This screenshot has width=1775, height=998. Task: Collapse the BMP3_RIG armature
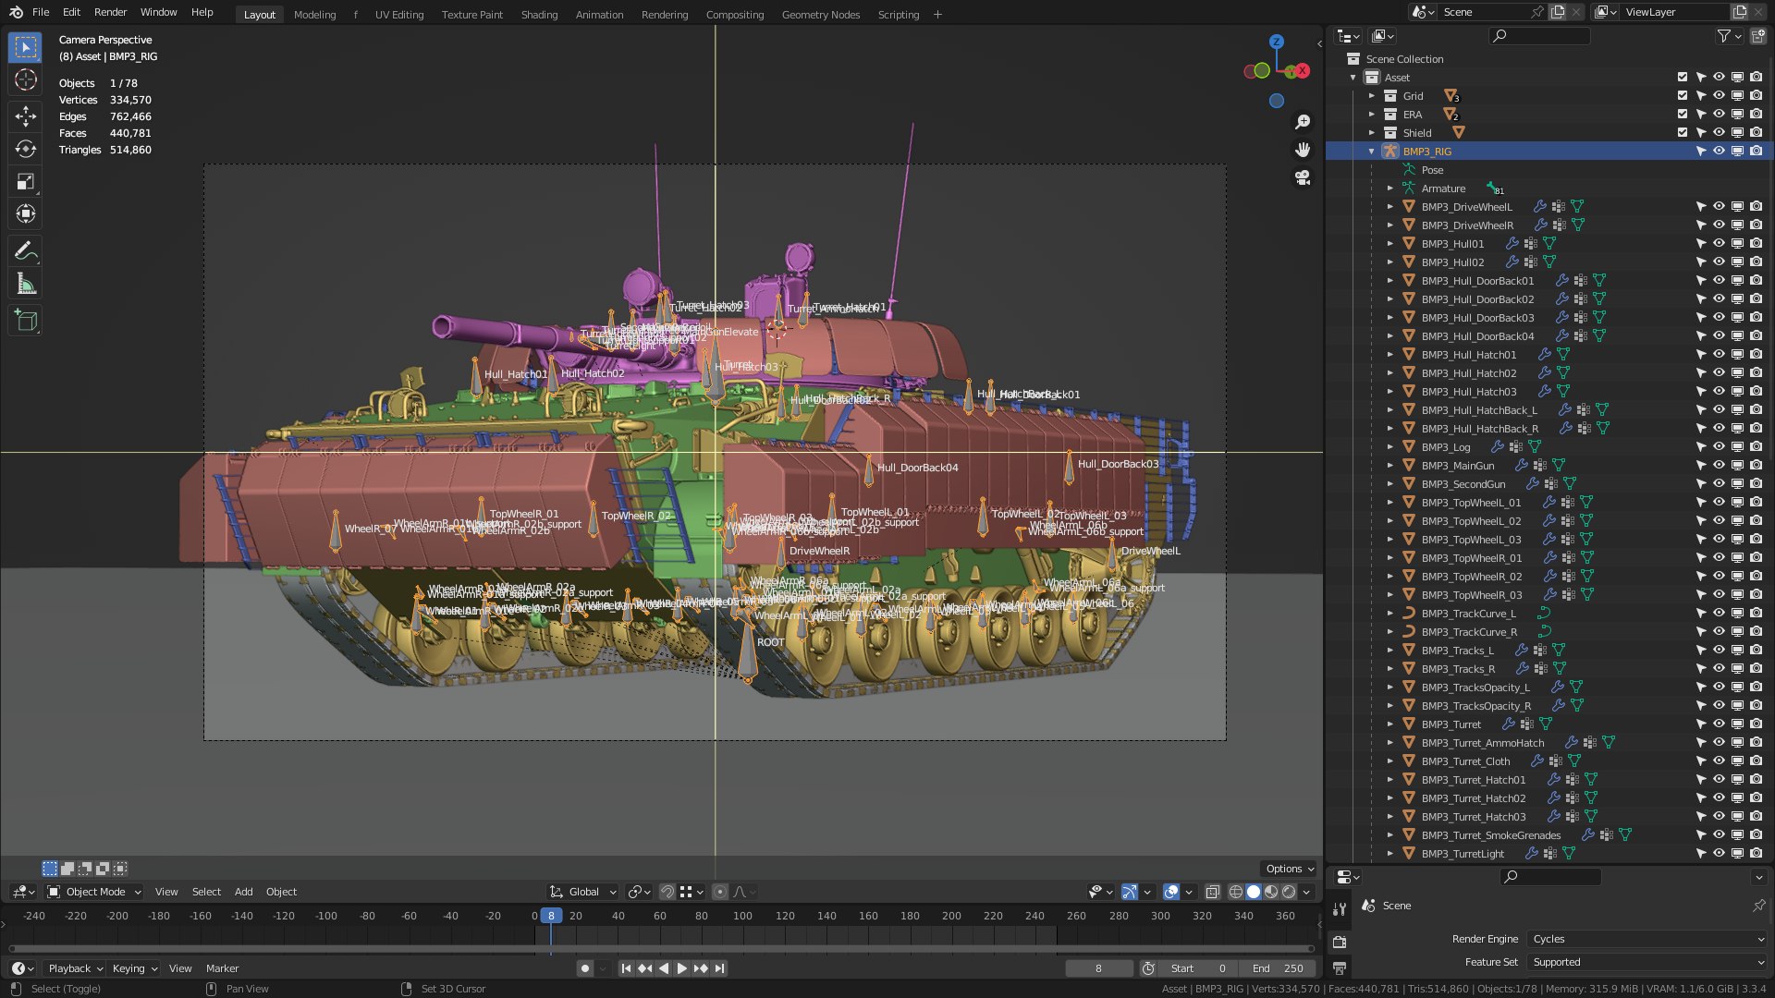click(x=1372, y=152)
